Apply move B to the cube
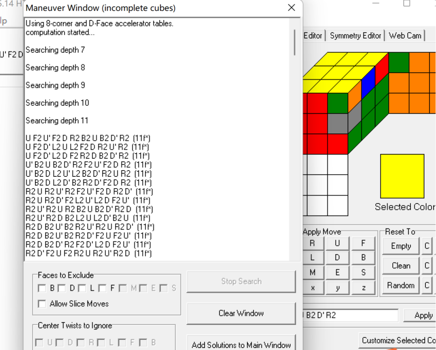Screen dimensions: 436x350 (x=363, y=258)
